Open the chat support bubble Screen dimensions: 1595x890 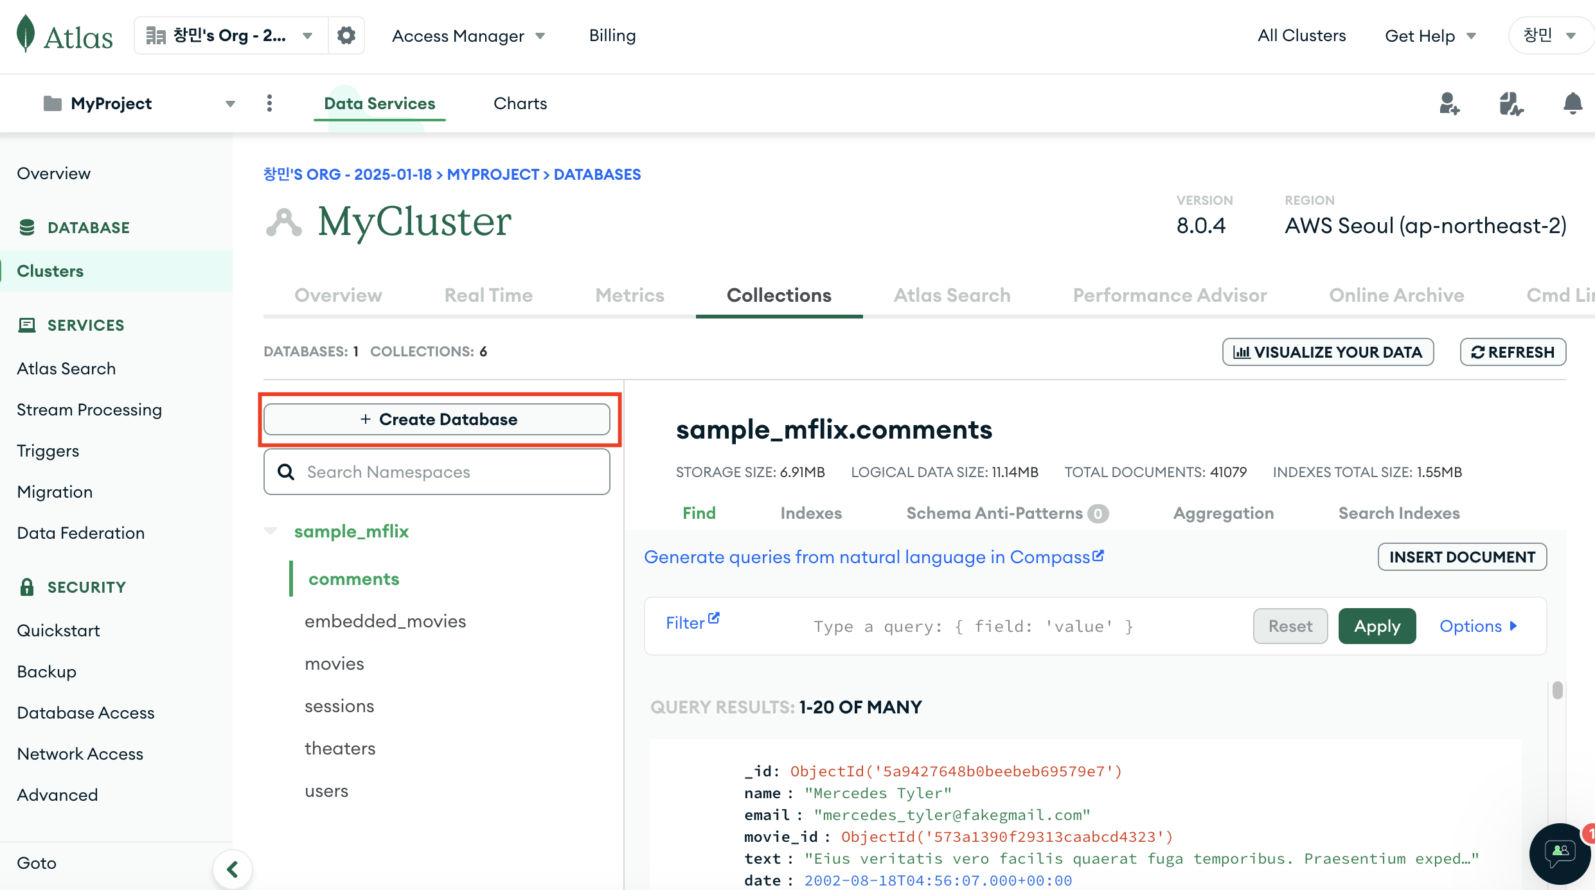click(1560, 853)
